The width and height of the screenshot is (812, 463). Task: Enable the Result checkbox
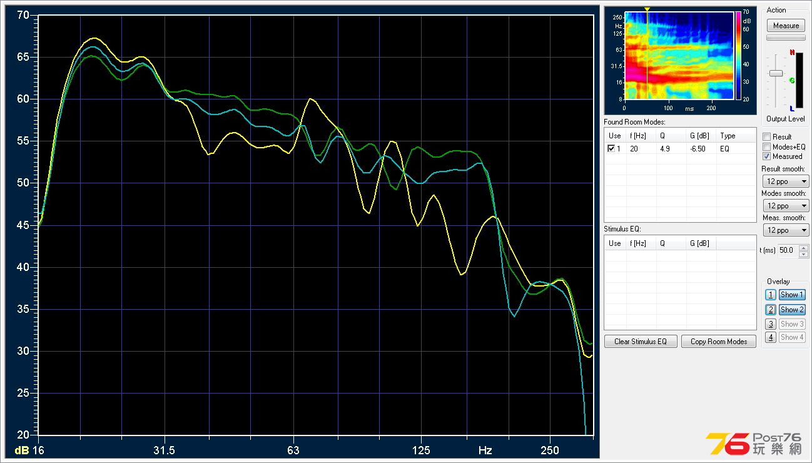click(767, 136)
